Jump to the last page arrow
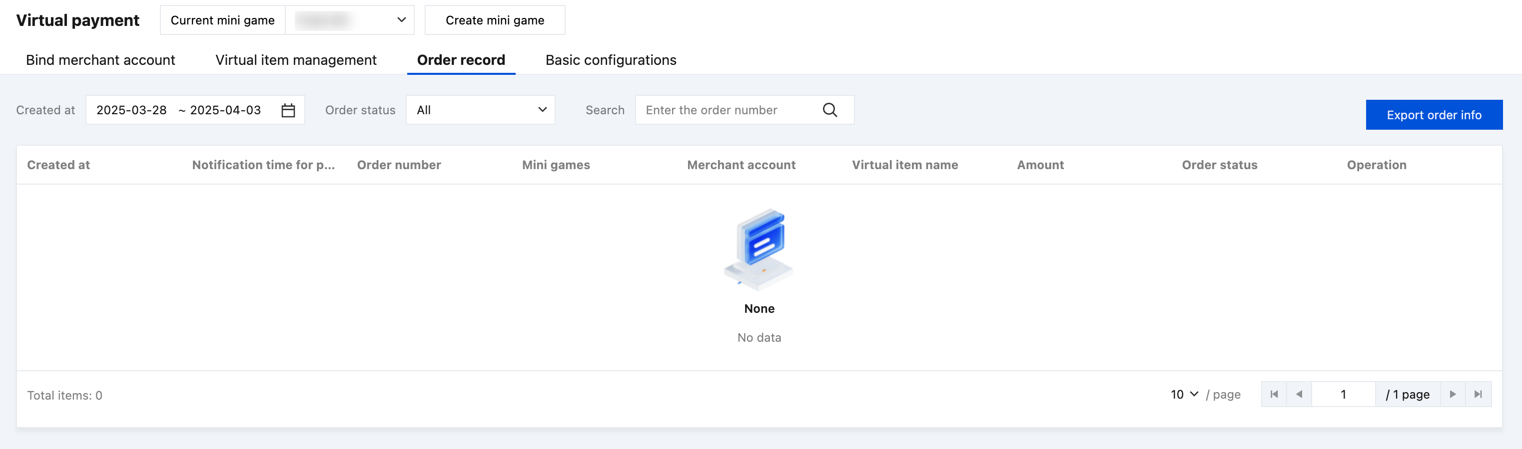This screenshot has height=449, width=1522. click(1478, 394)
